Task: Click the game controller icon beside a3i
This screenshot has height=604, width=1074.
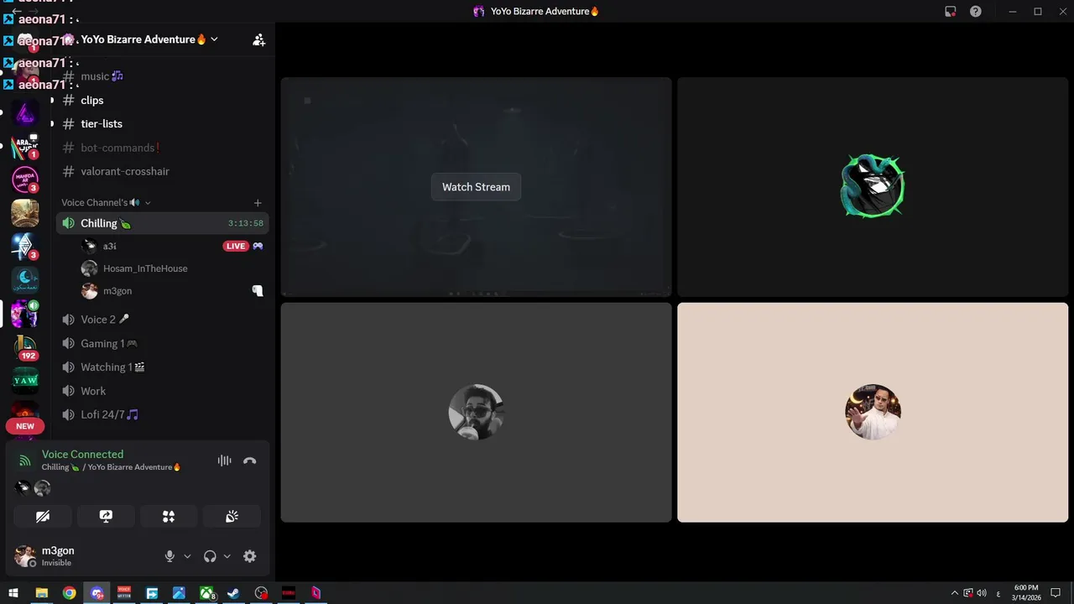Action: point(258,246)
